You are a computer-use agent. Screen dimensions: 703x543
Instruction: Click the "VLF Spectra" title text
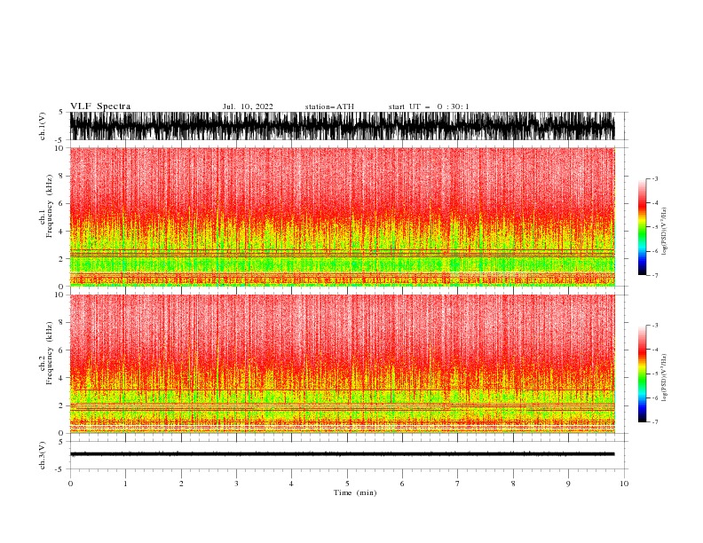[100, 106]
